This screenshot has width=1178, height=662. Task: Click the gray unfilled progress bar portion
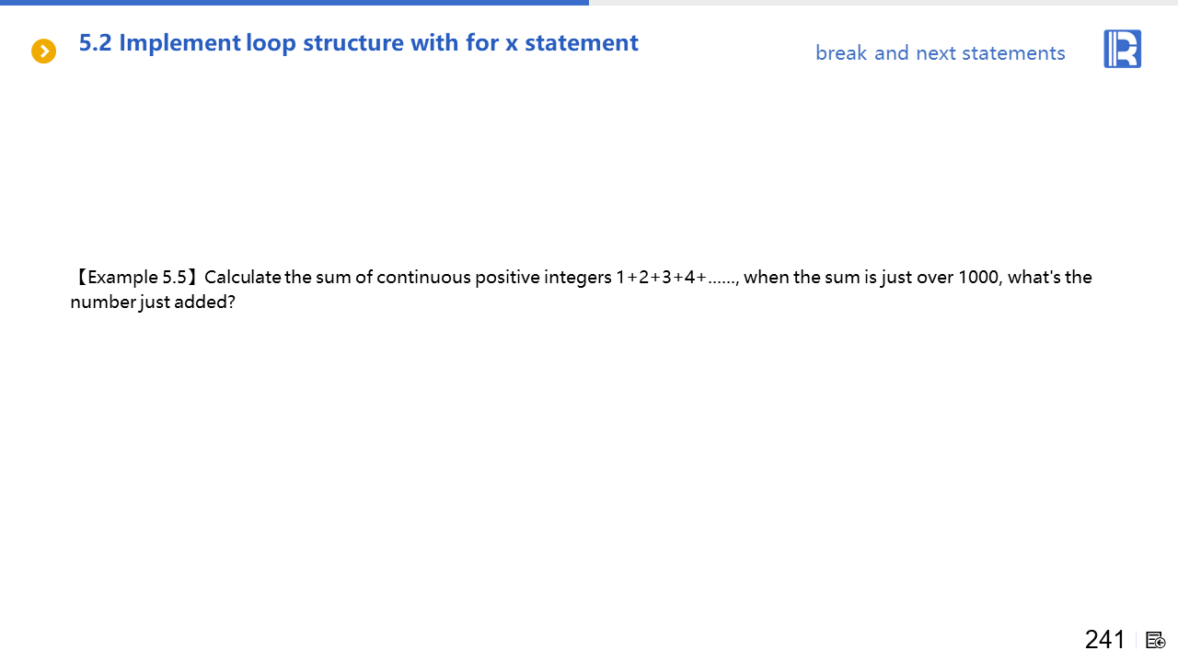pyautogui.click(x=883, y=3)
